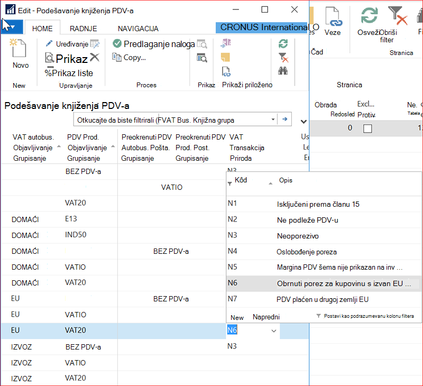Image resolution: width=423 pixels, height=386 pixels.
Task: Click the Osveži refresh icon
Action: click(x=369, y=16)
